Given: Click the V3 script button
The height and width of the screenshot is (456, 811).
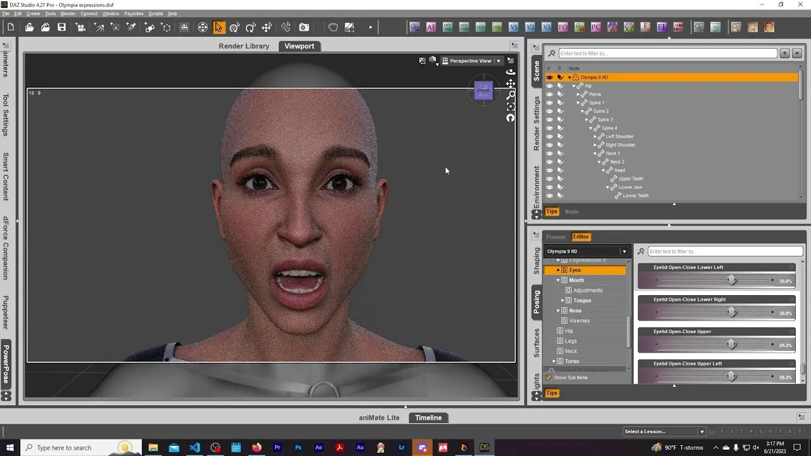Looking at the screenshot, I should click(547, 27).
